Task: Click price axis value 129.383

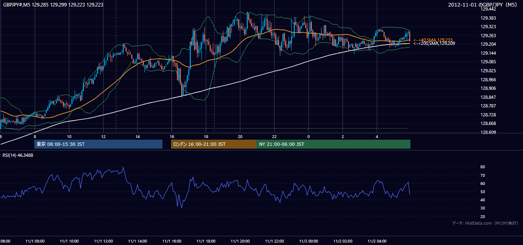Action: click(x=488, y=18)
